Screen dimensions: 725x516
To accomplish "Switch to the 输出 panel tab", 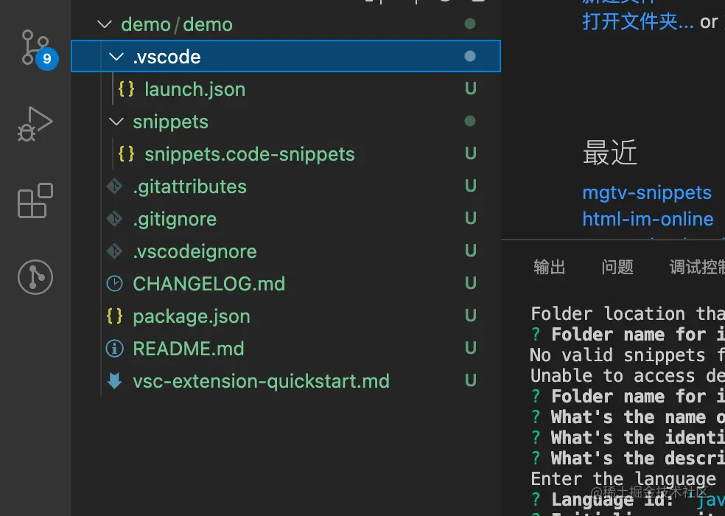I will tap(549, 267).
